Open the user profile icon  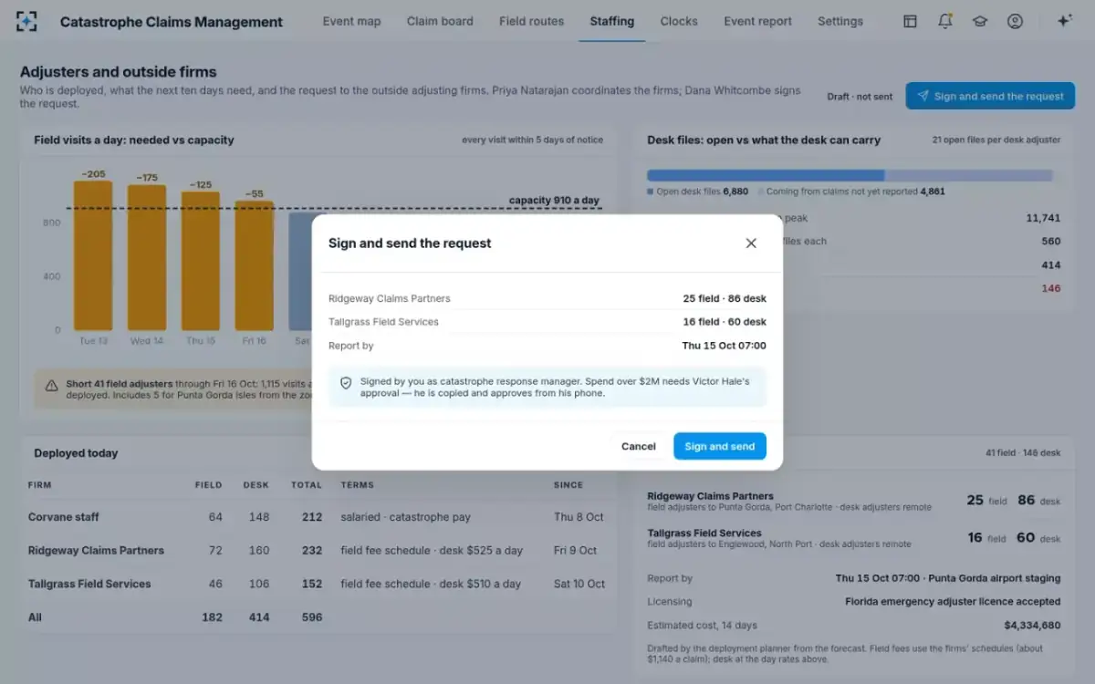(x=1015, y=21)
